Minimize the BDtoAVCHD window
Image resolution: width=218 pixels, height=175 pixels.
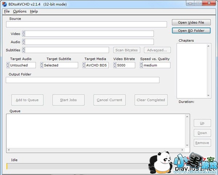coord(190,3)
